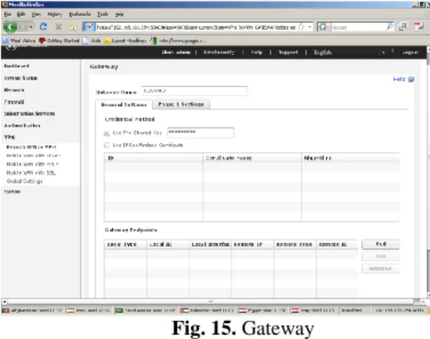
Task: Open the back/forward history dropdown arrow
Action: pyautogui.click(x=31, y=27)
